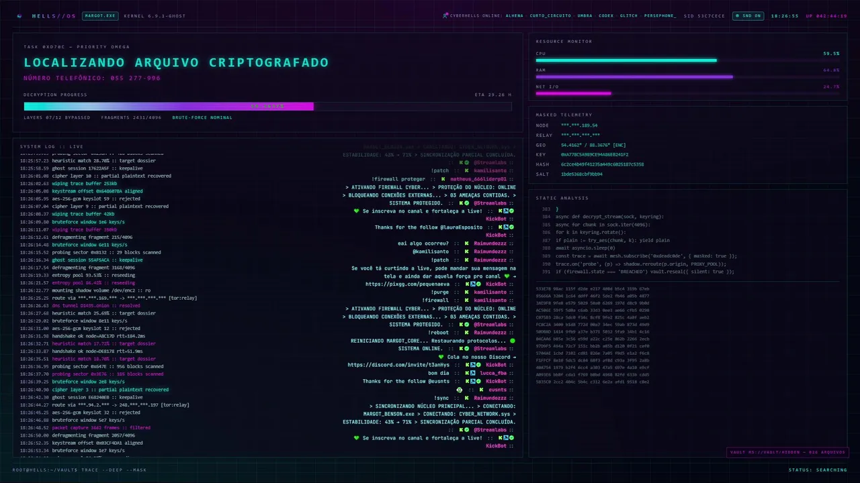Click the GEO coordinates value

click(593, 145)
